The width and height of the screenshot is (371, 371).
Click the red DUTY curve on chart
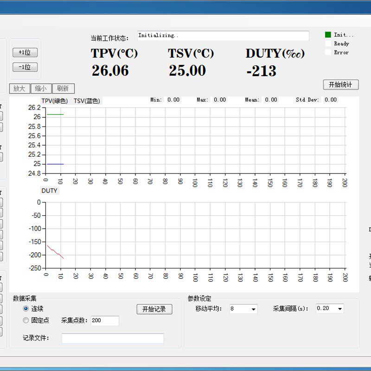coord(55,252)
